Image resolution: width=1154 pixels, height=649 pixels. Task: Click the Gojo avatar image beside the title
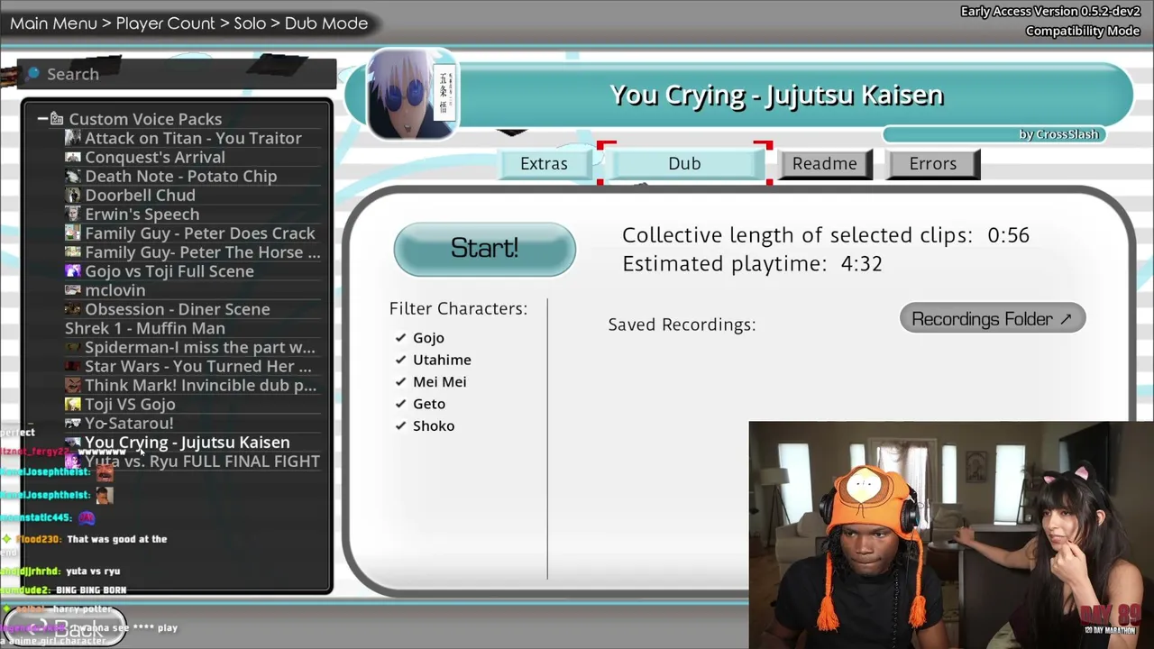click(411, 95)
